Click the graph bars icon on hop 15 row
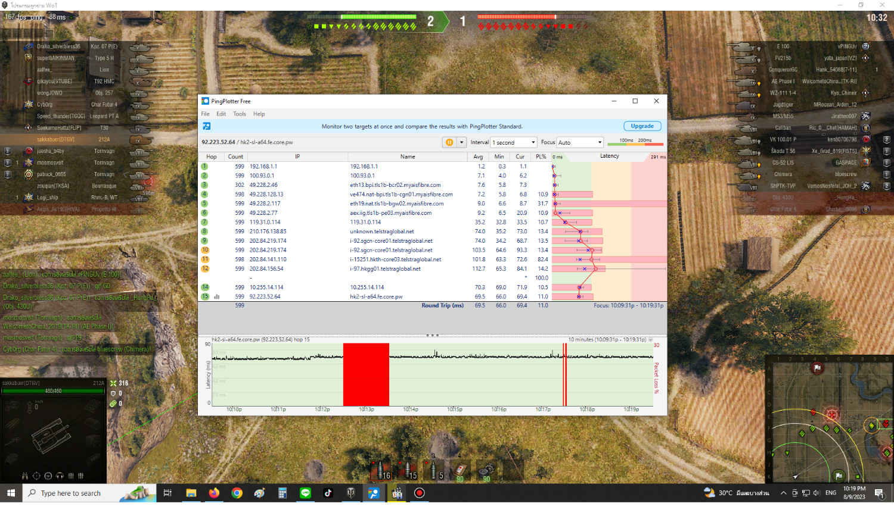 point(217,296)
